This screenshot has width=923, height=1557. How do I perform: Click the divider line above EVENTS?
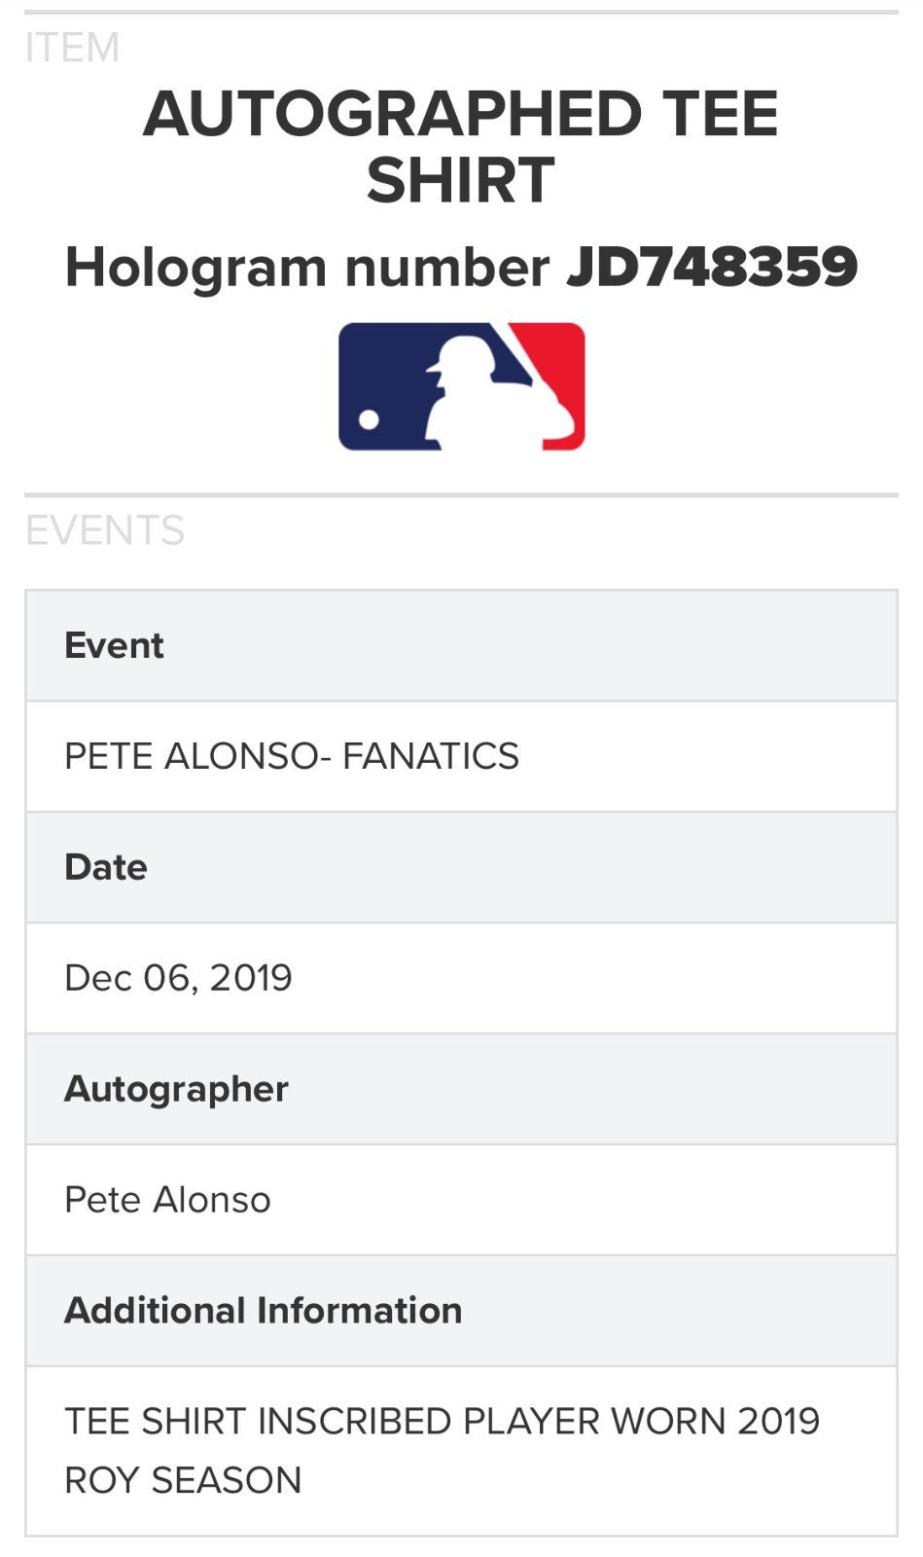(x=461, y=495)
